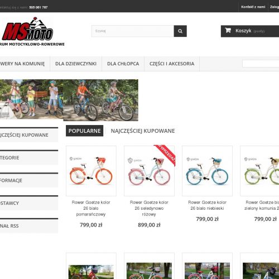Click the MS Moto logo
The width and height of the screenshot is (279, 279).
[x=27, y=29]
